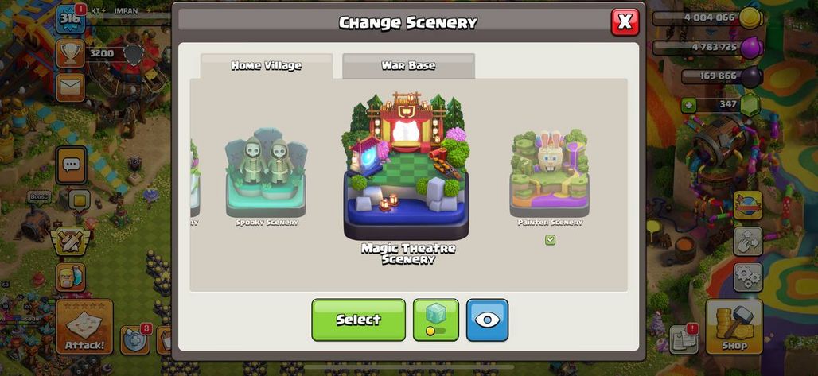Open the Shop hammer button
Screen dimensions: 818x376
coord(734,327)
